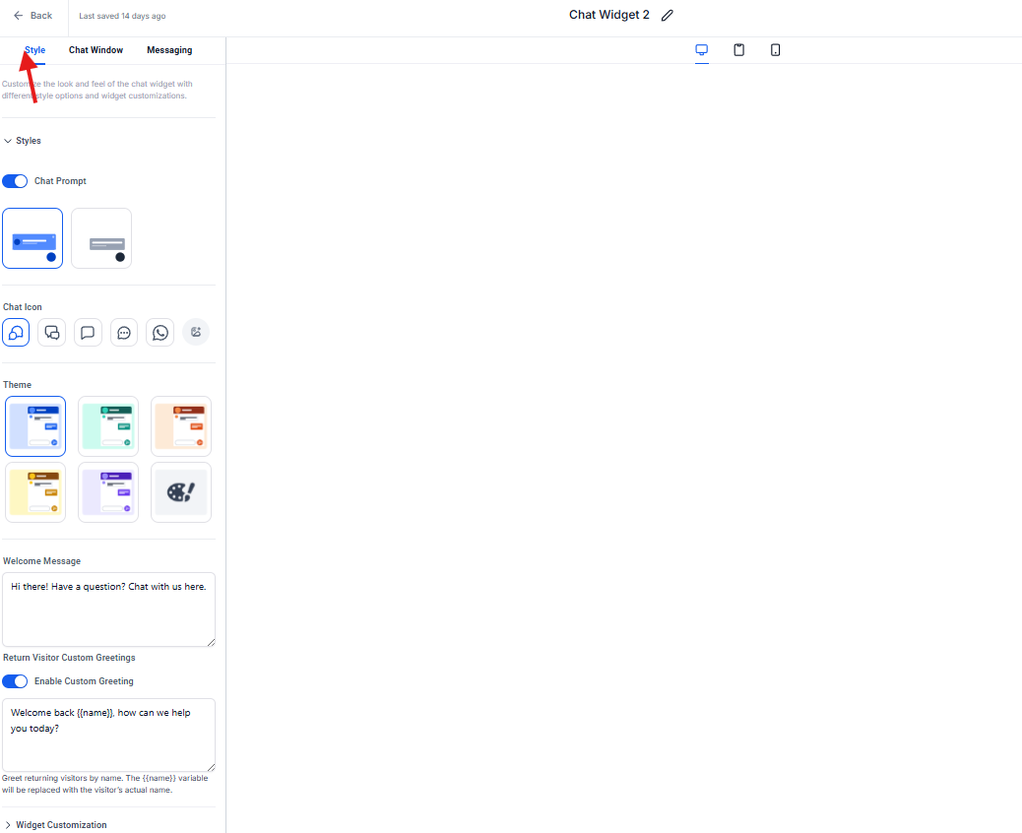Switch to desktop preview icon
This screenshot has width=1022, height=833.
(702, 50)
